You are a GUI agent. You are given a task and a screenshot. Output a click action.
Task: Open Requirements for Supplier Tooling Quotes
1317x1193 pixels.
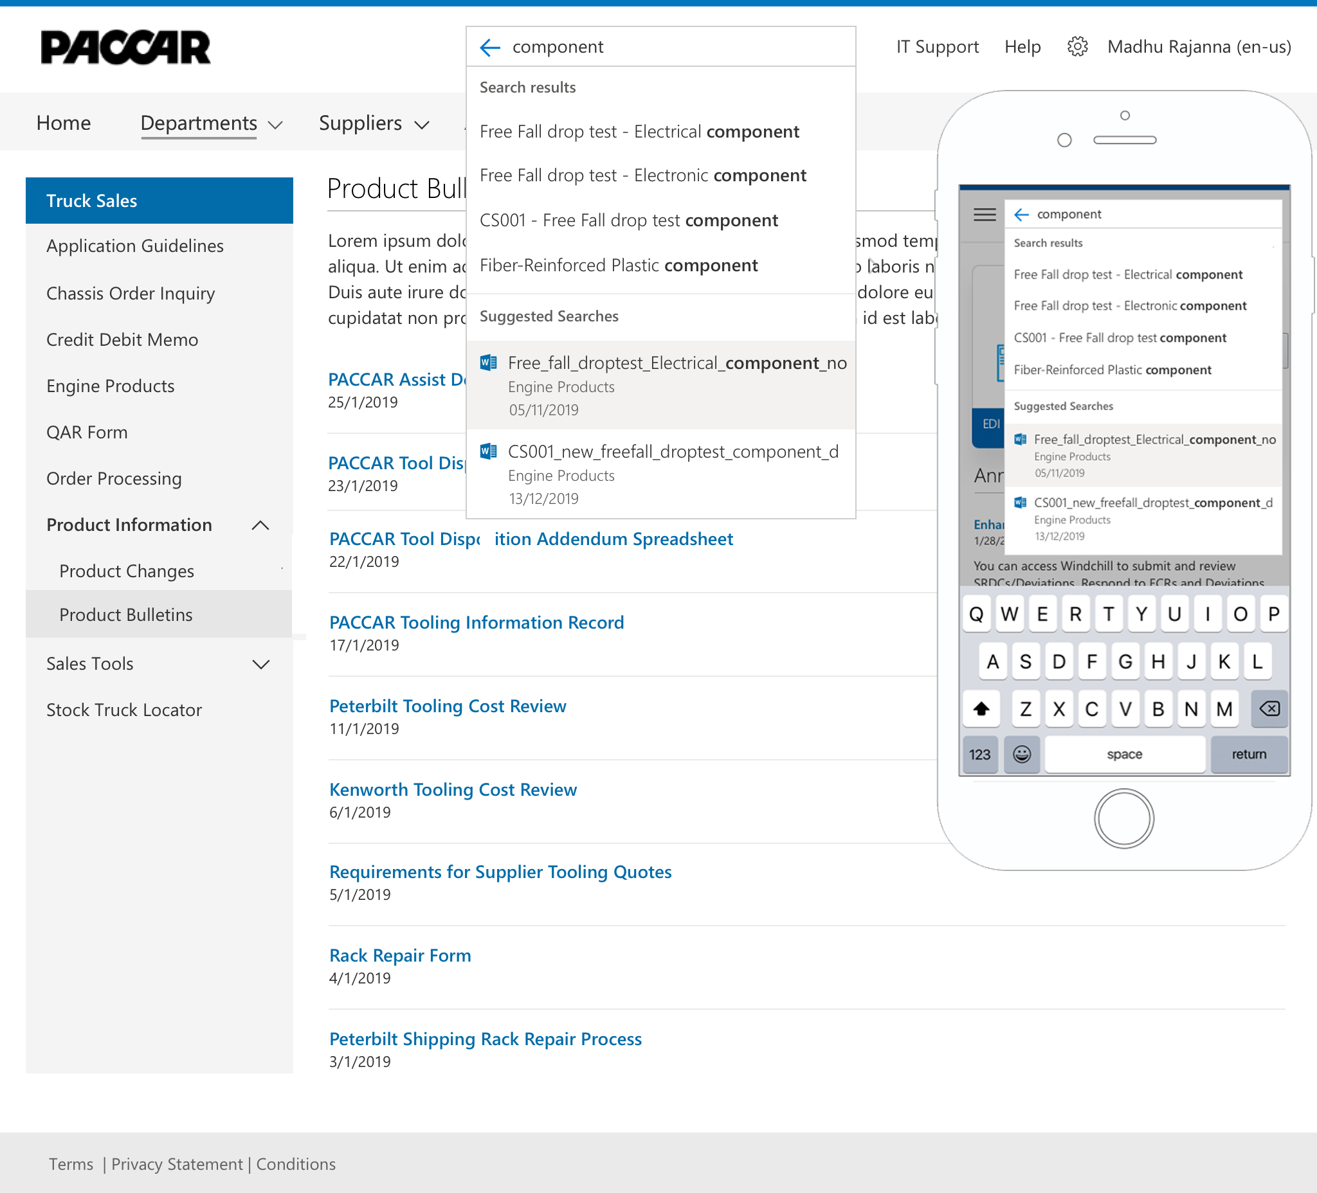500,872
